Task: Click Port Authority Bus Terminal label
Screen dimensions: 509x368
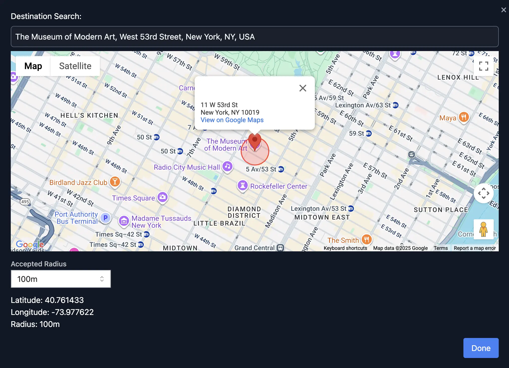Action: [x=76, y=218]
